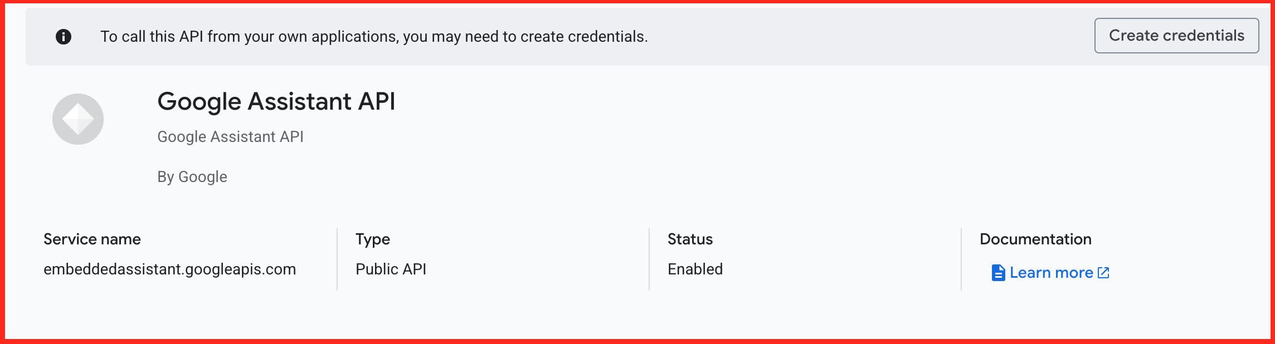Open the Learn more documentation link
Viewport: 1275px width, 344px height.
[x=1051, y=273]
